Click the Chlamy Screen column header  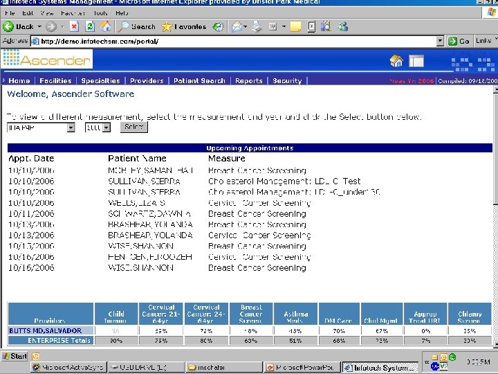470,314
